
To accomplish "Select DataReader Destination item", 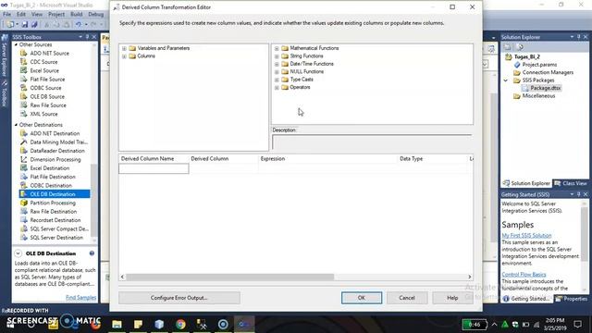I will (x=57, y=151).
